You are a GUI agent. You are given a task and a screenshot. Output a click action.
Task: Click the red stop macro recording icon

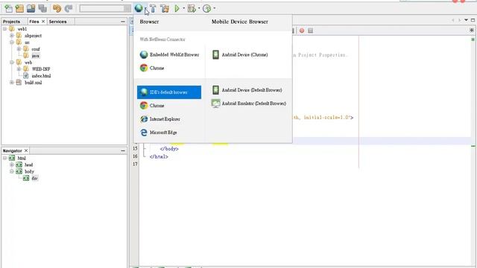pos(302,31)
